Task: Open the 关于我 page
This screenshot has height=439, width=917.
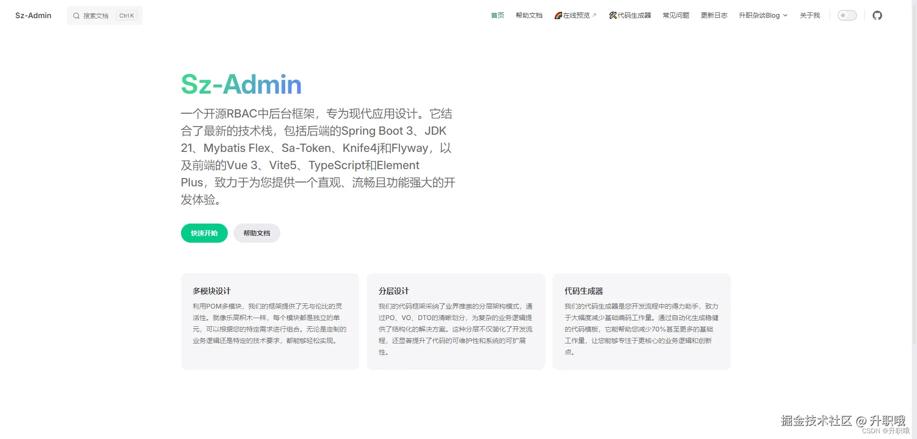Action: pyautogui.click(x=810, y=15)
